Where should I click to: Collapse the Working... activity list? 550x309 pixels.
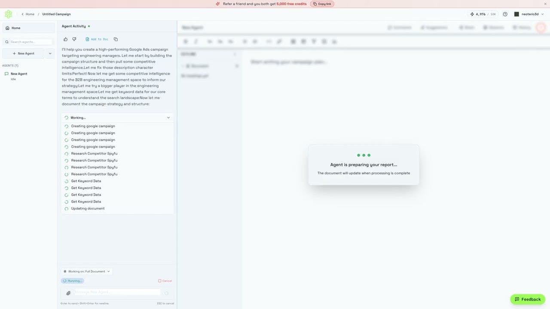168,118
